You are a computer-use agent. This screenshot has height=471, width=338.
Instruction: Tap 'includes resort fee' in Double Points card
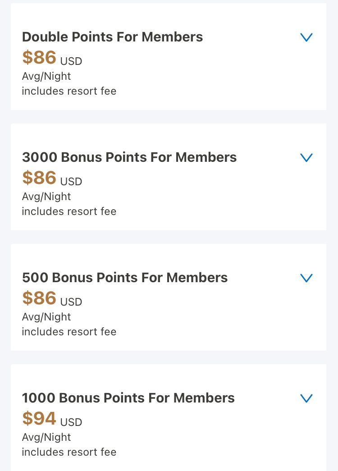click(69, 91)
